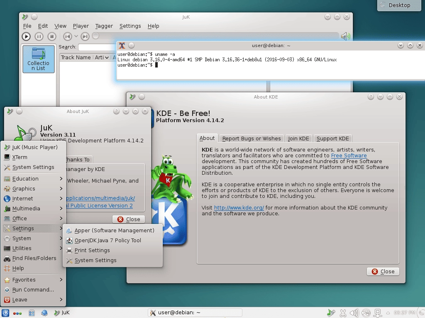Open network management tray icon

click(x=377, y=313)
